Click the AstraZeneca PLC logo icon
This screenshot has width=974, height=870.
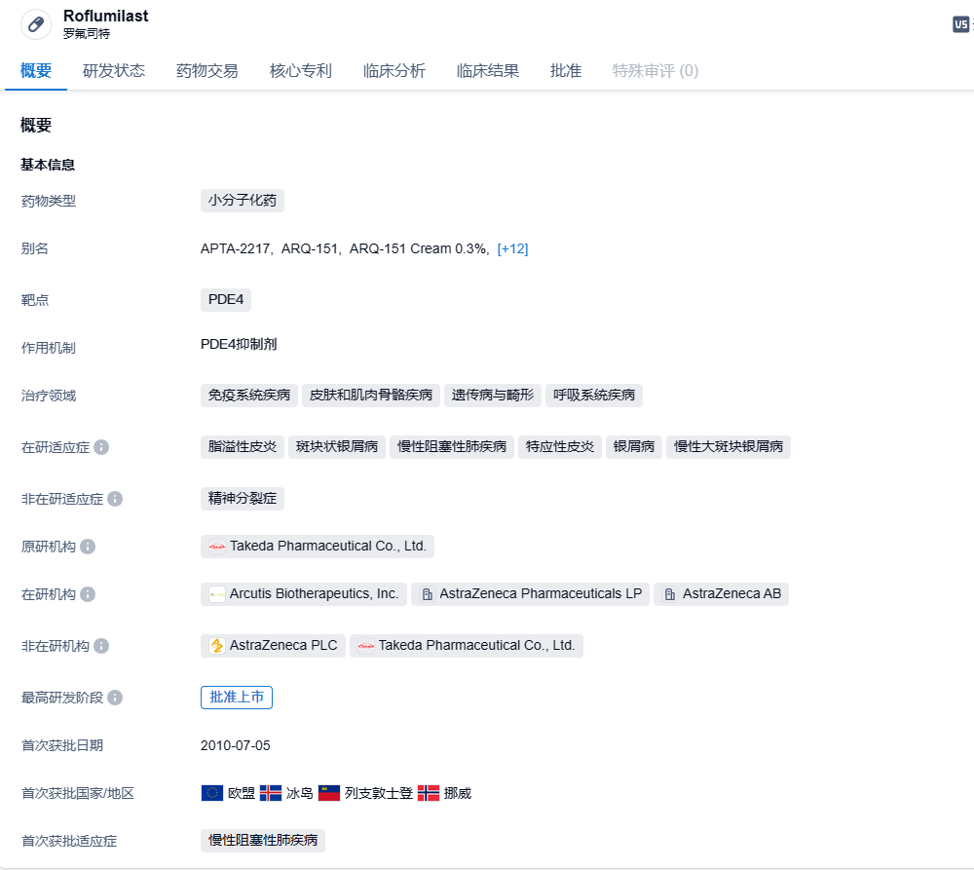coord(217,646)
